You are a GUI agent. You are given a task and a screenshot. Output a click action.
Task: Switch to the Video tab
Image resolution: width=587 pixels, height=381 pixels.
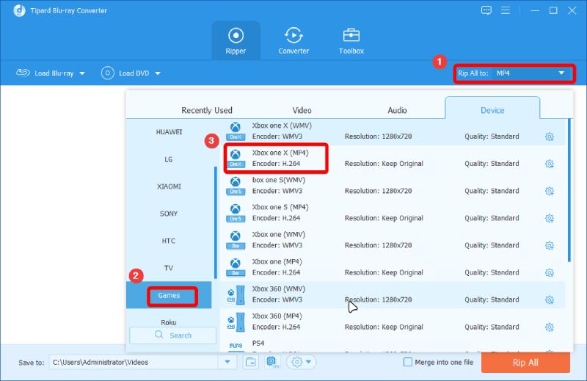coord(302,110)
